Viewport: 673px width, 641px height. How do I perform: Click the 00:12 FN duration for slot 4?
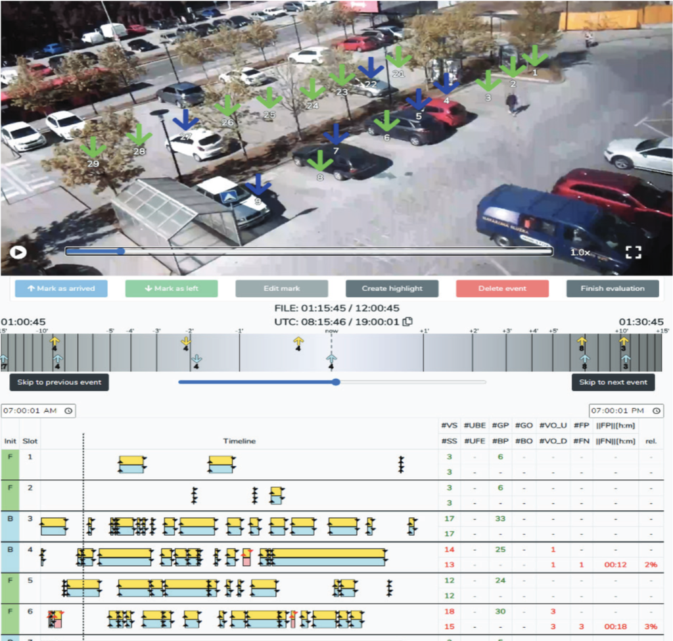click(x=615, y=565)
